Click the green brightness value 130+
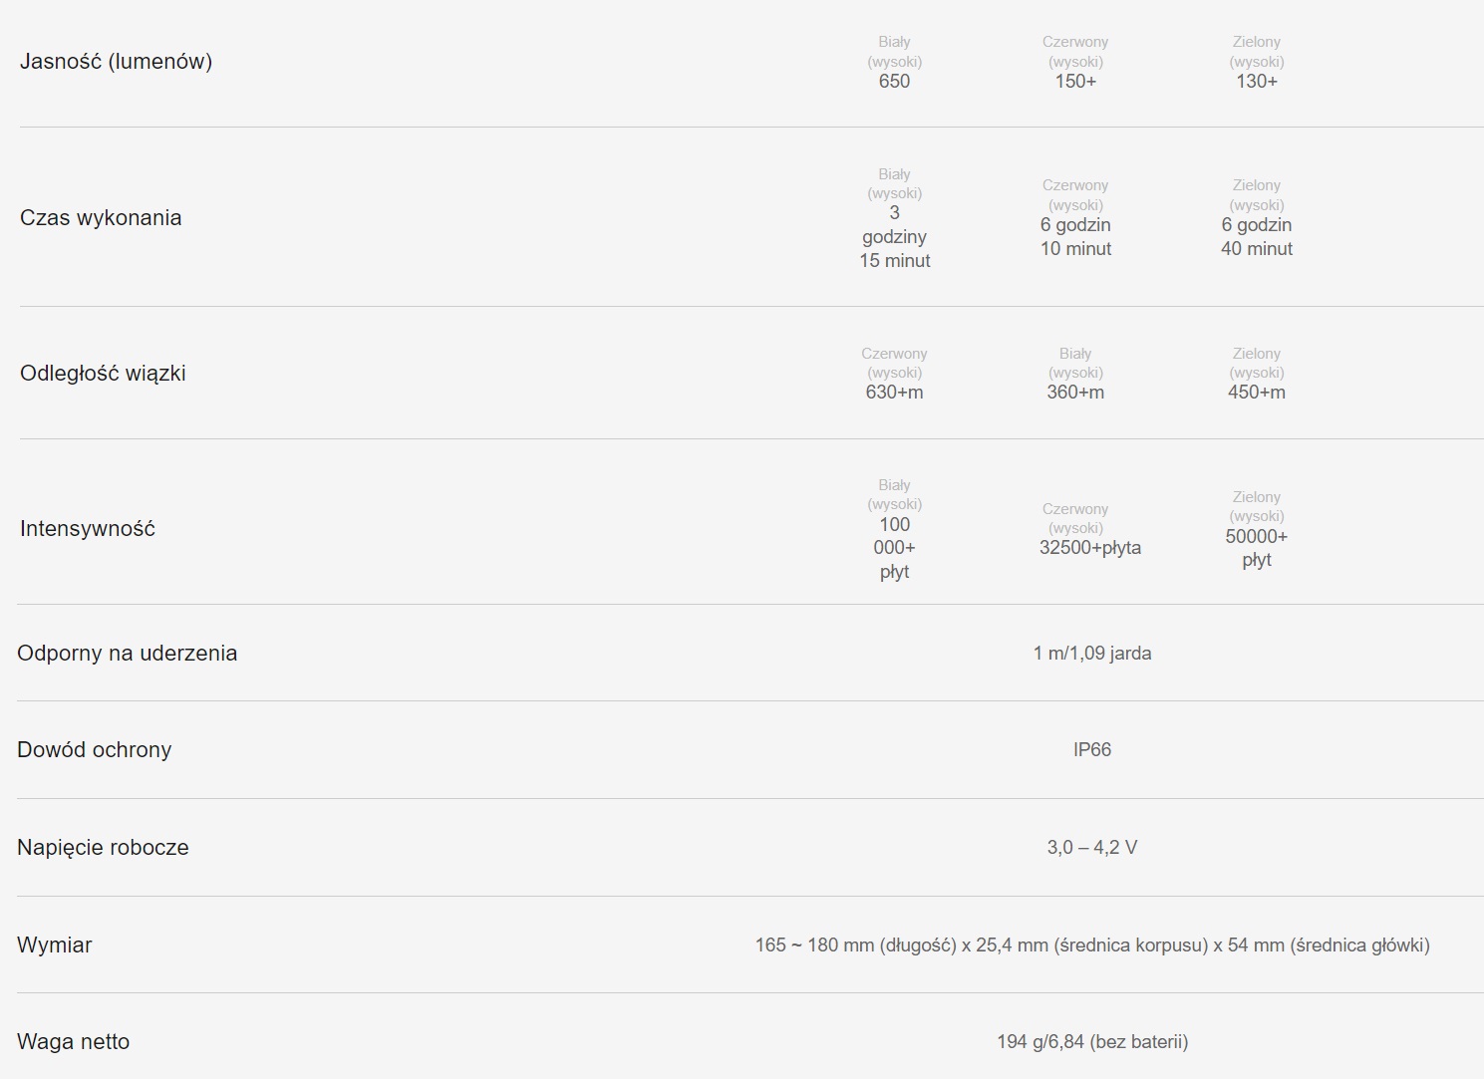The image size is (1484, 1079). click(x=1256, y=82)
